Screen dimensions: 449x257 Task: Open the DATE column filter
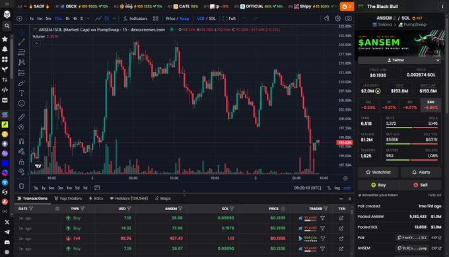[31, 209]
